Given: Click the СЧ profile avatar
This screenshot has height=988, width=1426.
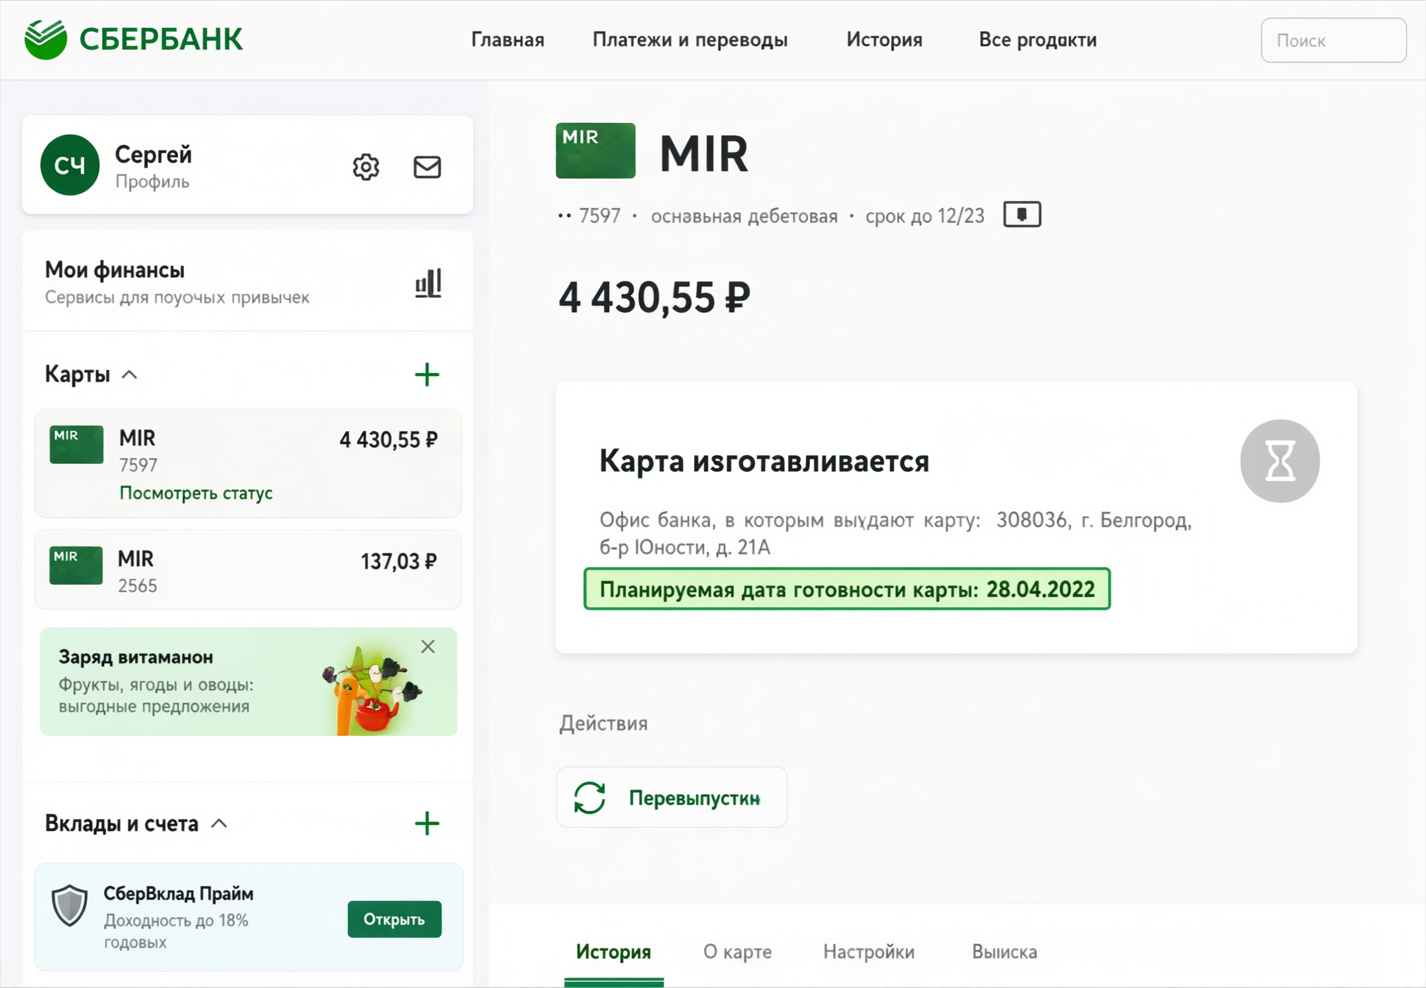Looking at the screenshot, I should (70, 165).
